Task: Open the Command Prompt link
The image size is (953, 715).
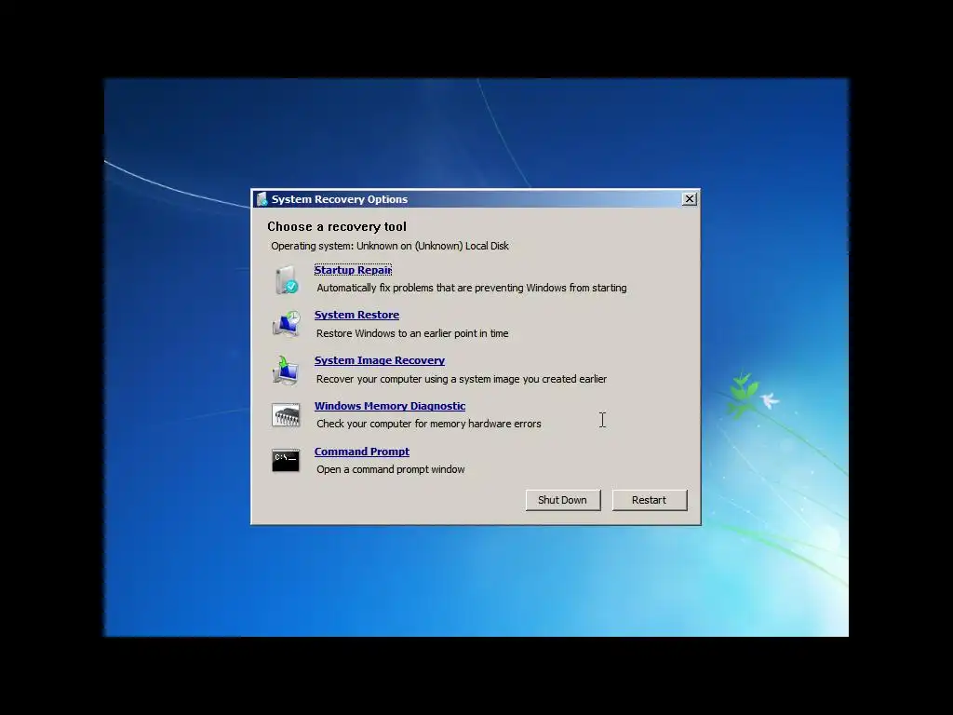Action: [x=362, y=452]
